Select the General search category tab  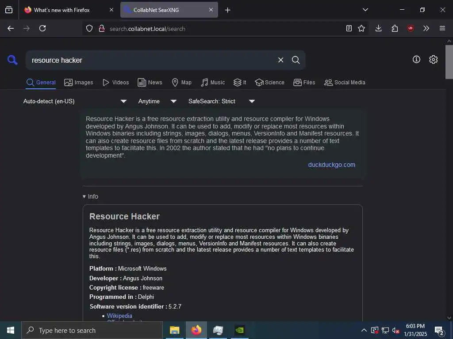[41, 83]
